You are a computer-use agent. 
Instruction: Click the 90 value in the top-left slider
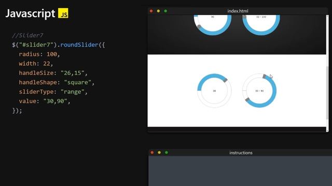pos(213,17)
